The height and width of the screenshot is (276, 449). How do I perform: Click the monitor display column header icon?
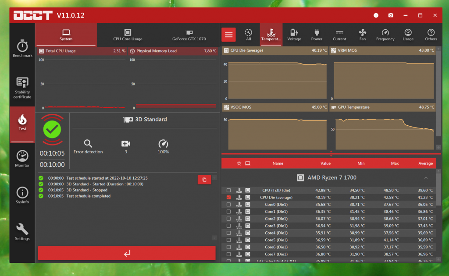click(248, 163)
